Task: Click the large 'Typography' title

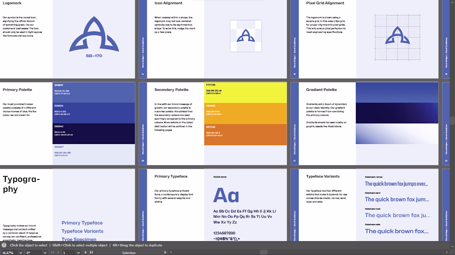Action: [21, 184]
